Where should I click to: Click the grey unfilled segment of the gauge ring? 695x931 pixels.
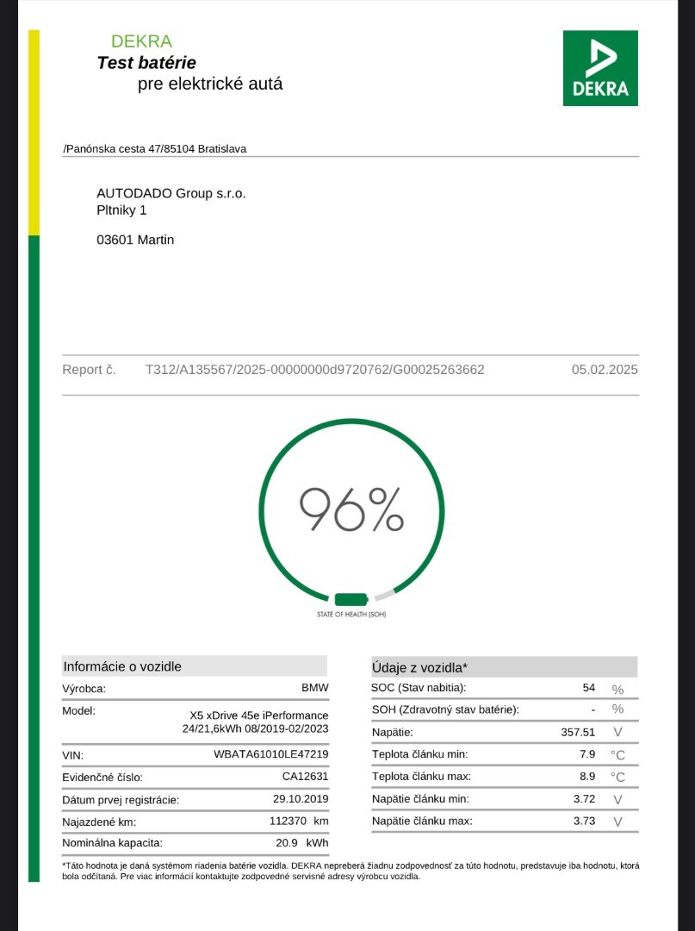pos(385,594)
